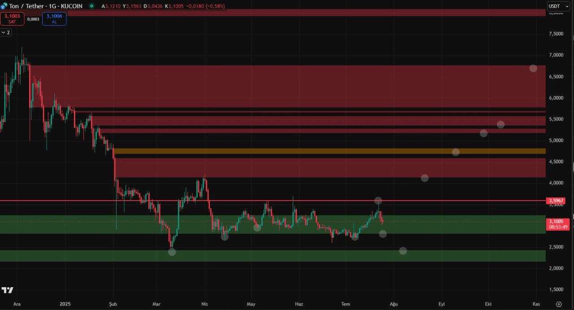Select the gray circle on the orange zone
Image resolution: width=574 pixels, height=310 pixels.
[456, 152]
